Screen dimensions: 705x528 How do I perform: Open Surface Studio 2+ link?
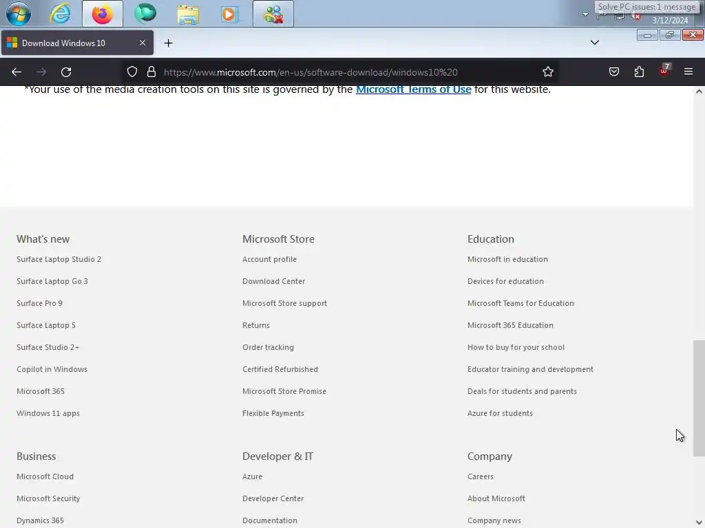click(48, 347)
